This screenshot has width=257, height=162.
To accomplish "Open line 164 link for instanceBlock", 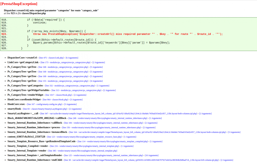I will point(148,132).
